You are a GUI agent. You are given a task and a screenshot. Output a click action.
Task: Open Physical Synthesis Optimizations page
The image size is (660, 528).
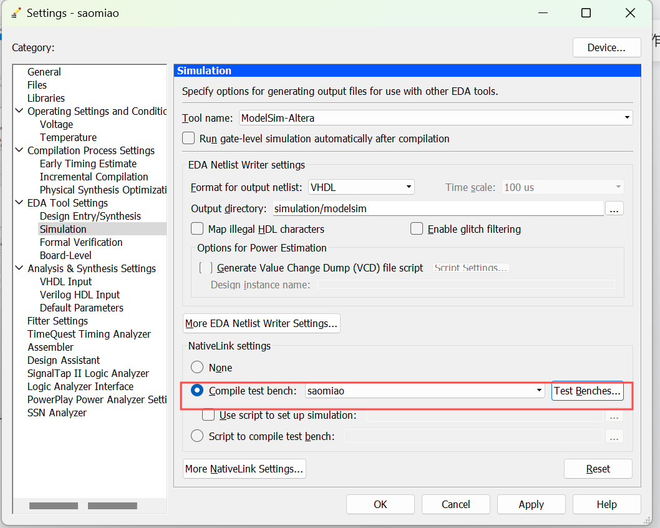coord(103,190)
